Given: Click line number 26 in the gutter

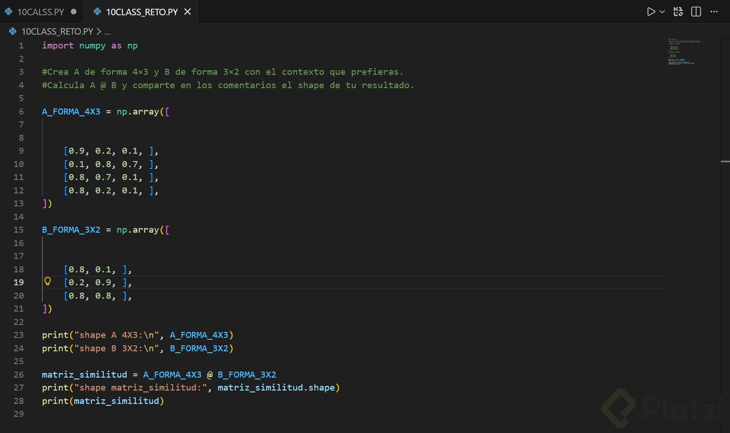Looking at the screenshot, I should [18, 374].
